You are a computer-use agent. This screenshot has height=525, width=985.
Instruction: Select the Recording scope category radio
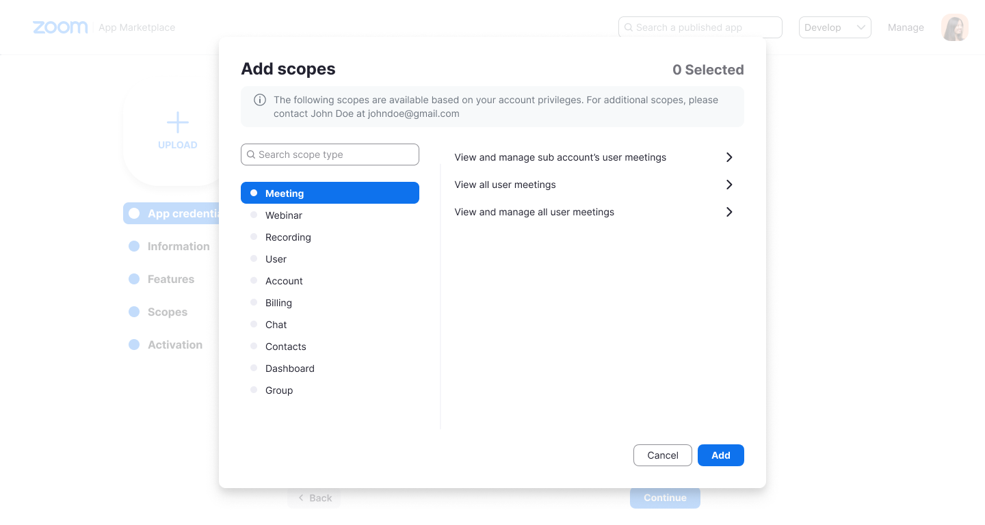click(254, 237)
